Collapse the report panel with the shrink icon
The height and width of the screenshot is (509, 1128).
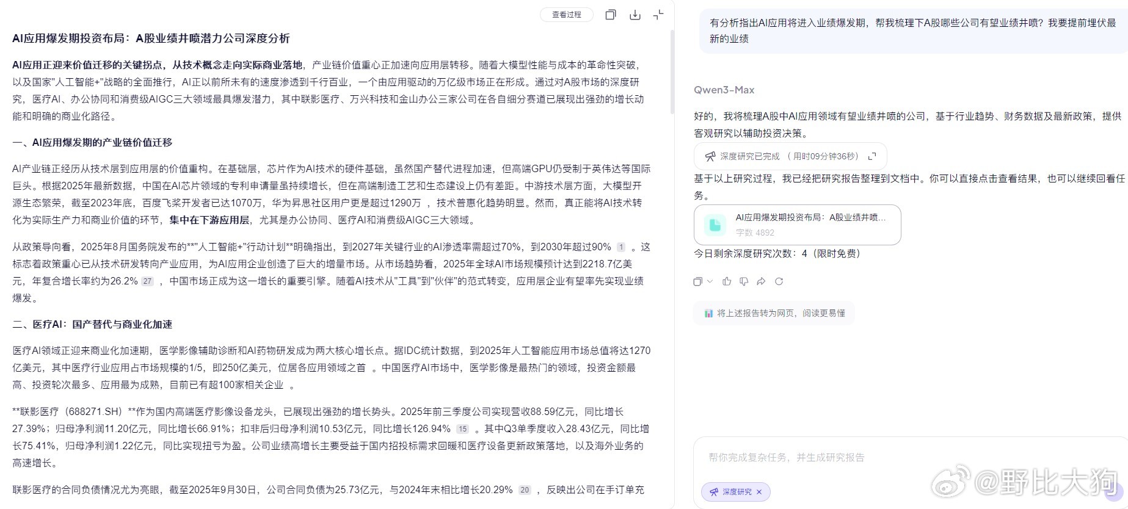(658, 15)
